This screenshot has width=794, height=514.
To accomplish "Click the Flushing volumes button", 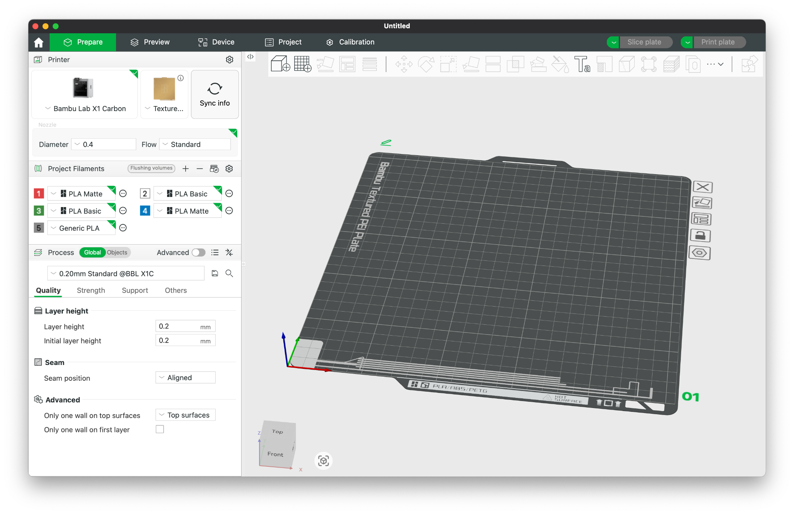I will [x=151, y=168].
